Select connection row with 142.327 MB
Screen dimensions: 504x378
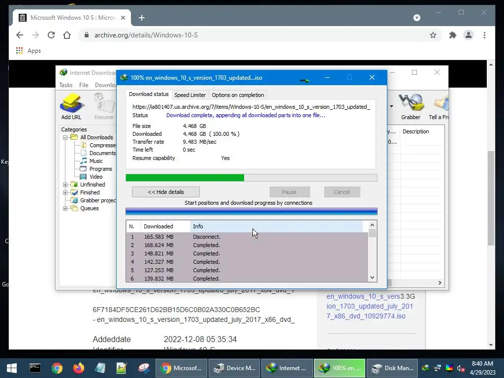click(247, 262)
